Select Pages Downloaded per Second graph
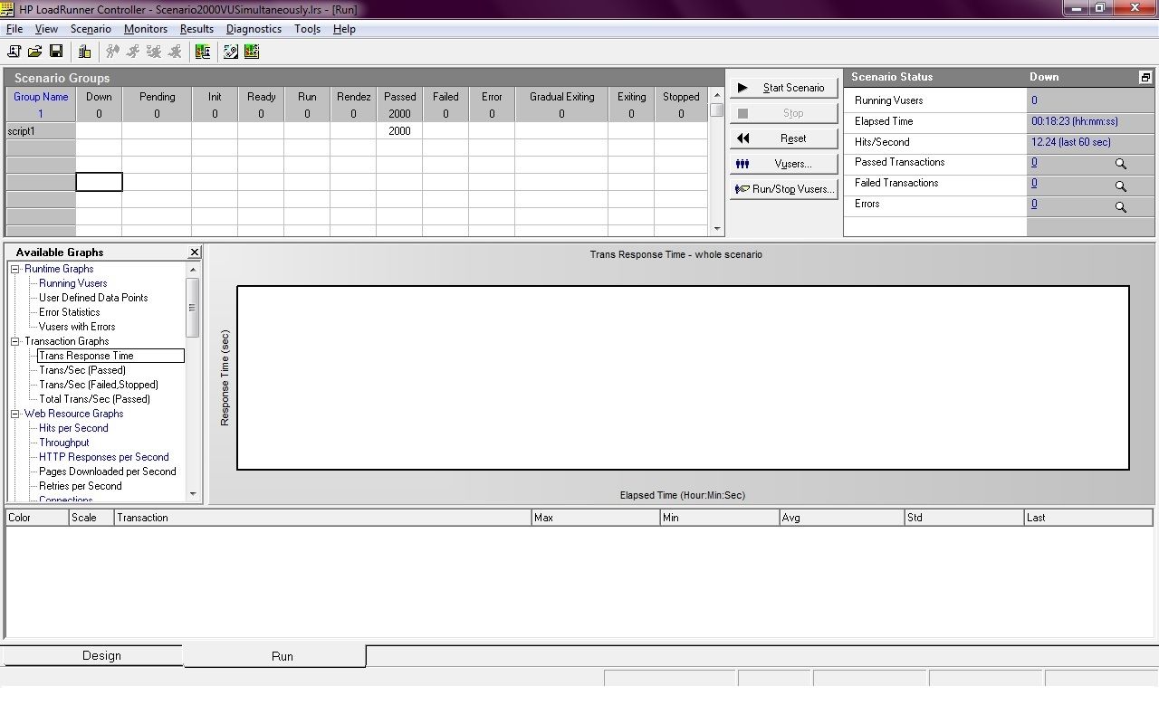The image size is (1159, 724). 107,472
